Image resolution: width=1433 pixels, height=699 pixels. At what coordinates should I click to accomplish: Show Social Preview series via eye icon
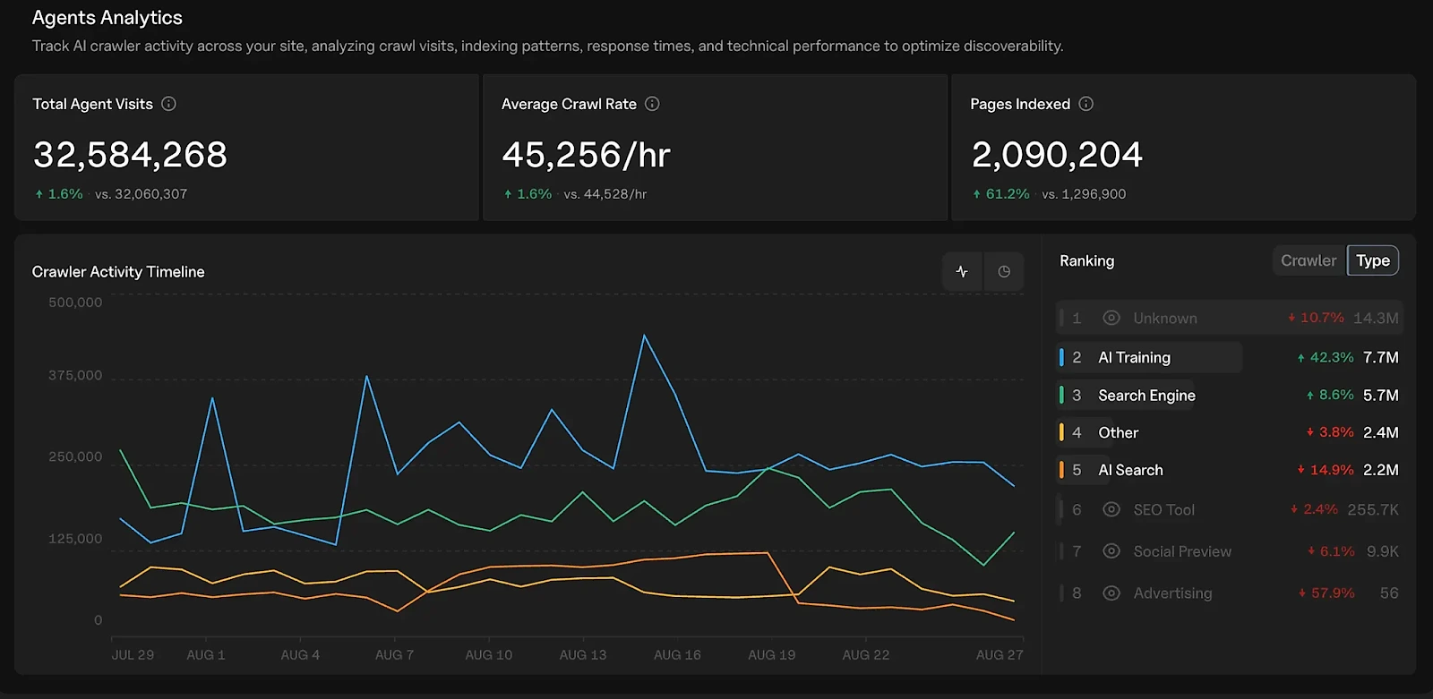[1111, 551]
